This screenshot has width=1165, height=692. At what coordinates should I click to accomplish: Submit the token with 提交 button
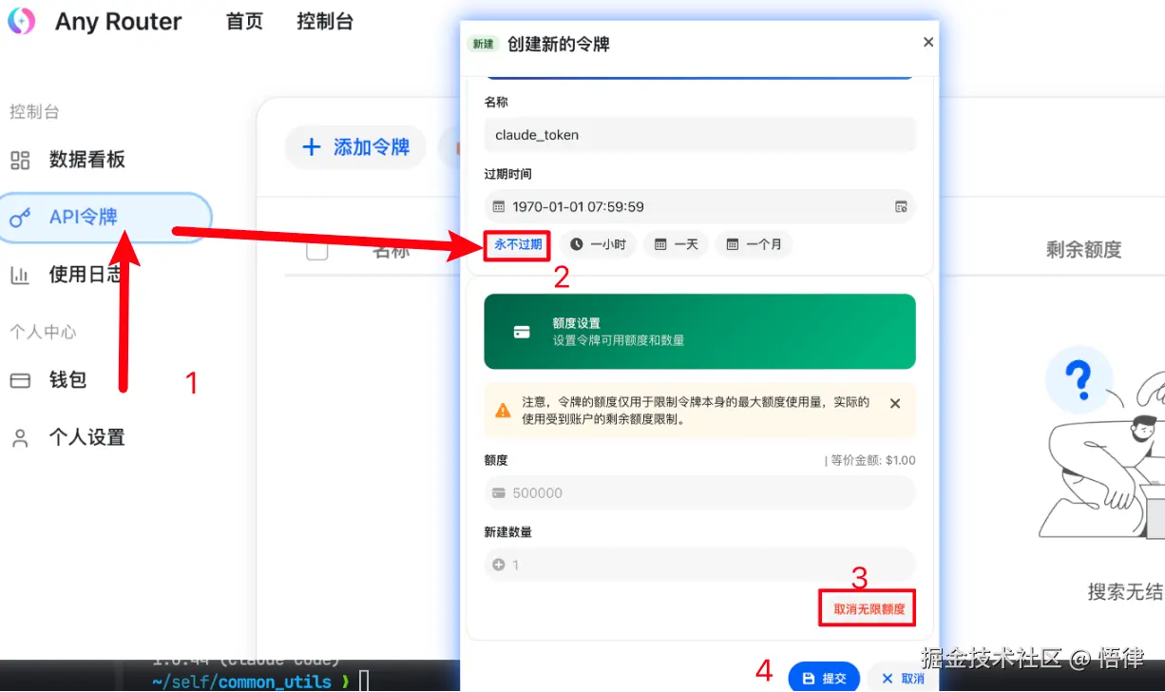(824, 679)
